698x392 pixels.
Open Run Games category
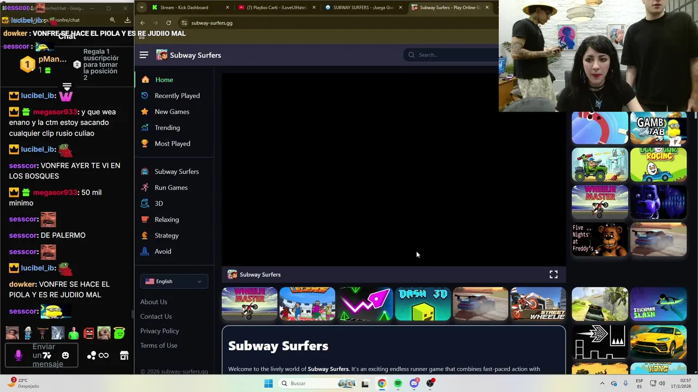coord(164,187)
